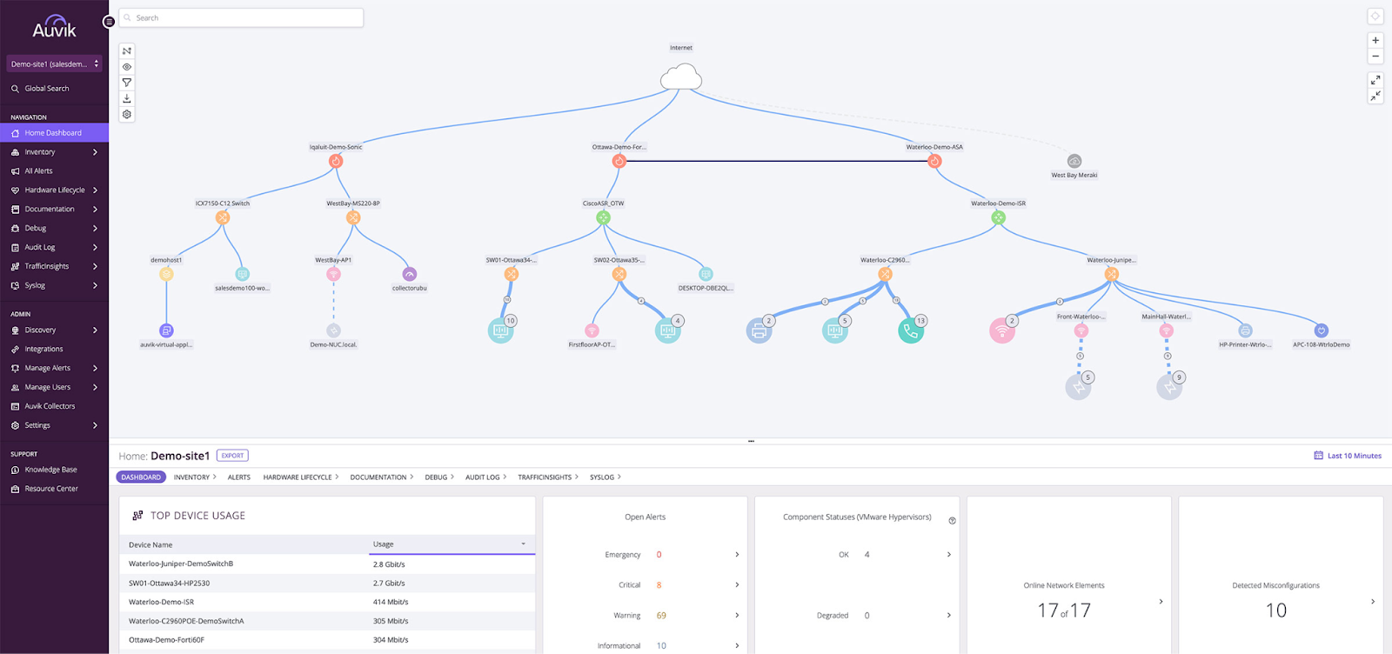Image resolution: width=1392 pixels, height=654 pixels.
Task: Collapse the sidebar with the hamburger toggle
Action: (x=109, y=22)
